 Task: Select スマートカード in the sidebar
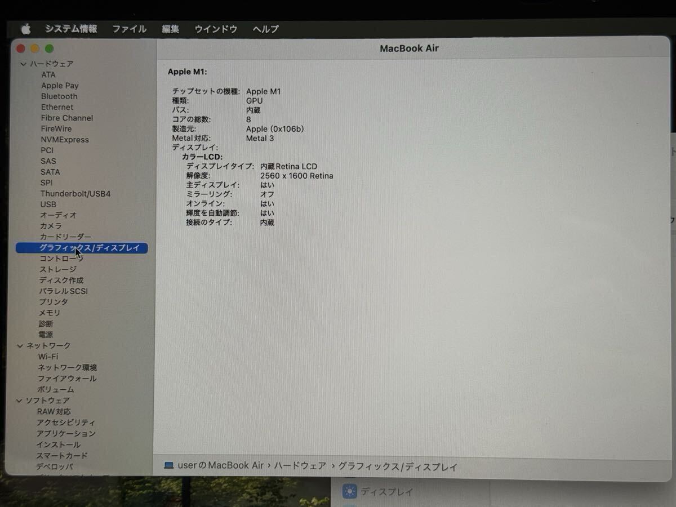[x=62, y=456]
